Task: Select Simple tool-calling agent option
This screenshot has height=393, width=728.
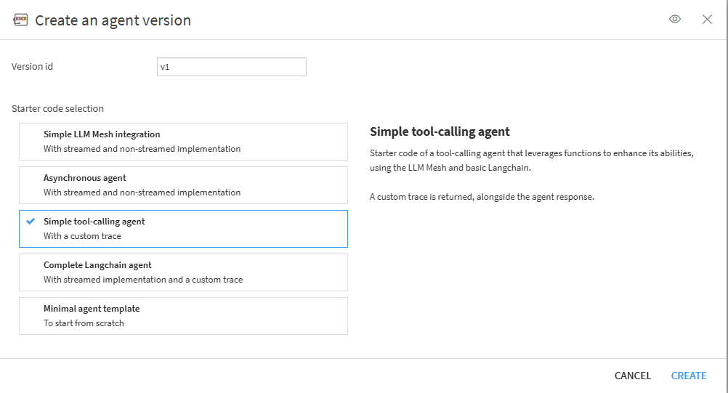Action: [183, 229]
